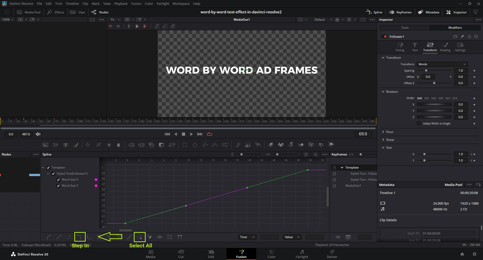Click the Step In spline tool icon

coord(80,237)
